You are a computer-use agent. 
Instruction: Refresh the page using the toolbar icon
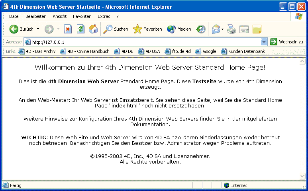pyautogui.click(x=80, y=29)
